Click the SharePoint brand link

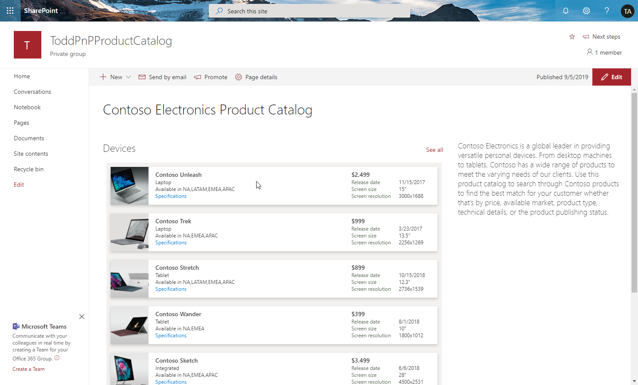tap(41, 11)
